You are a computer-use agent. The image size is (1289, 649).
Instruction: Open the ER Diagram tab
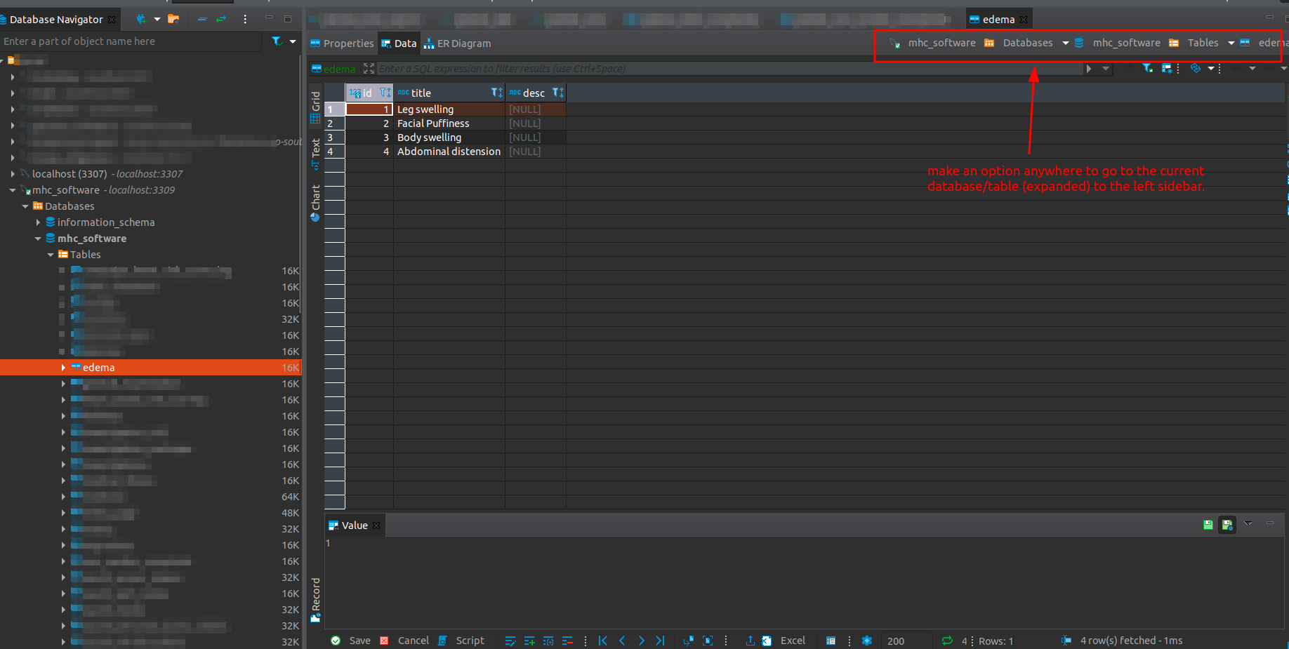457,44
